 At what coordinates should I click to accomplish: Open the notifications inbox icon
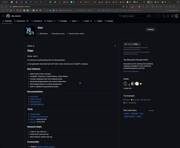pos(172,16)
